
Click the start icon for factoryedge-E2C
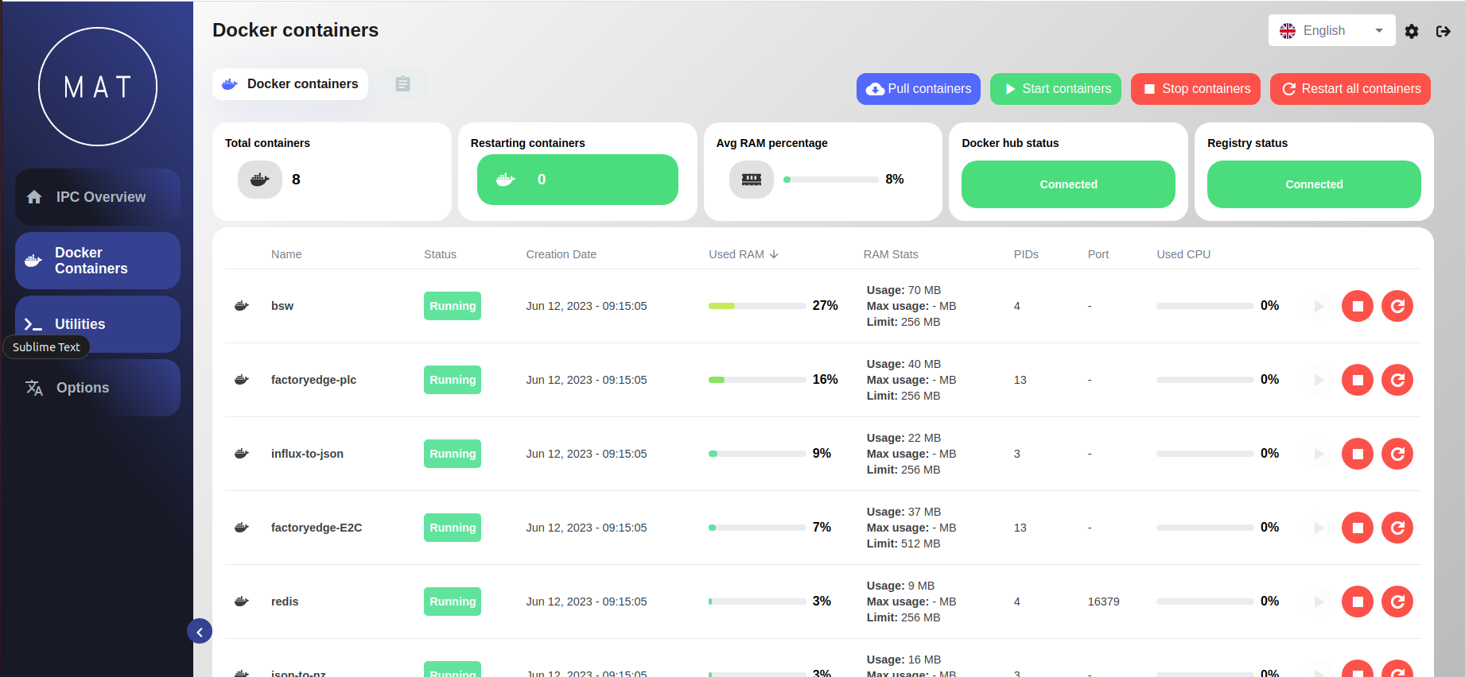click(x=1318, y=528)
